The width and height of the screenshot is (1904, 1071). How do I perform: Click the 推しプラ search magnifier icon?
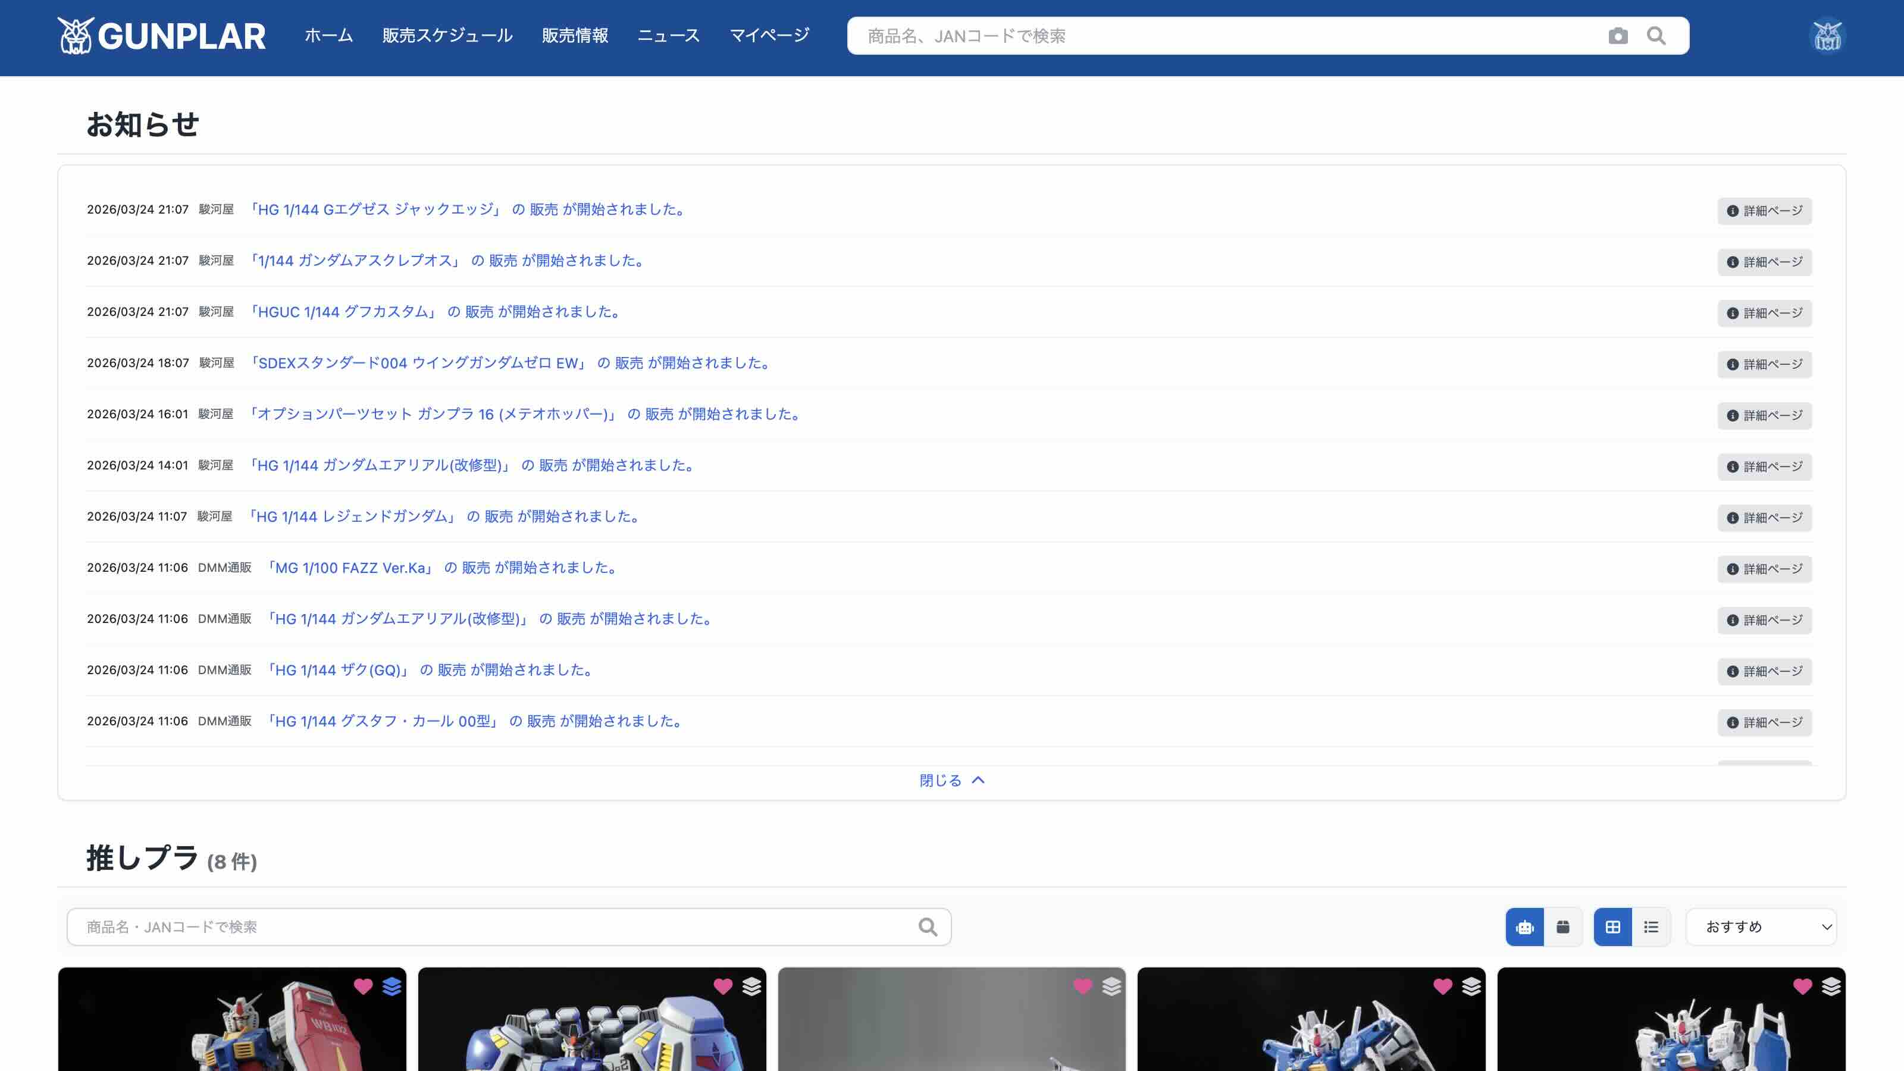click(928, 927)
